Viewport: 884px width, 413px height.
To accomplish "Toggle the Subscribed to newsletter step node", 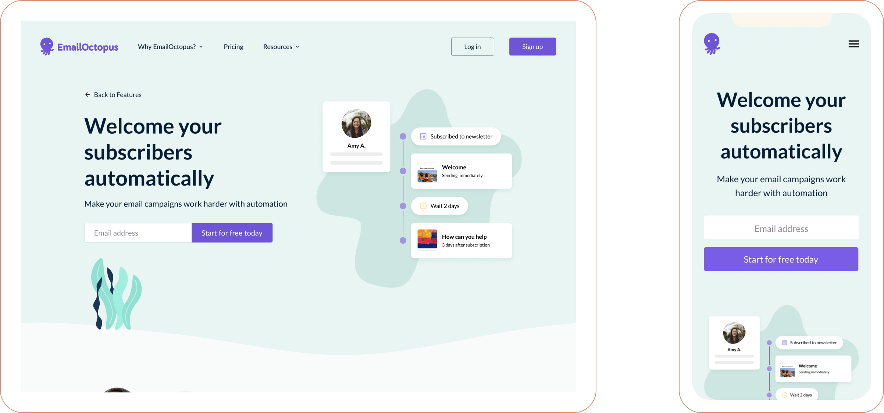I will coord(456,136).
